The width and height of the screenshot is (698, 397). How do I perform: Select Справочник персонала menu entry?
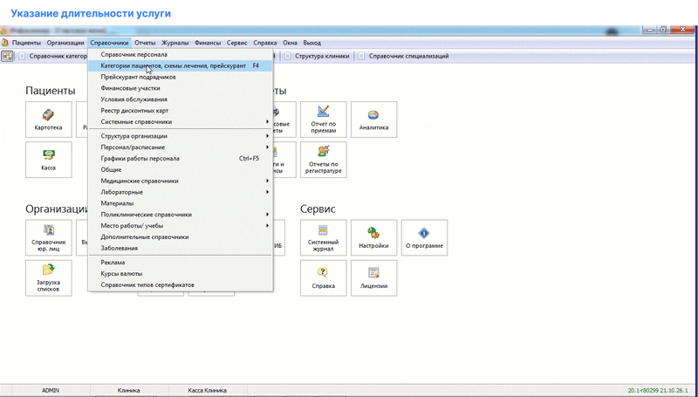pyautogui.click(x=181, y=55)
